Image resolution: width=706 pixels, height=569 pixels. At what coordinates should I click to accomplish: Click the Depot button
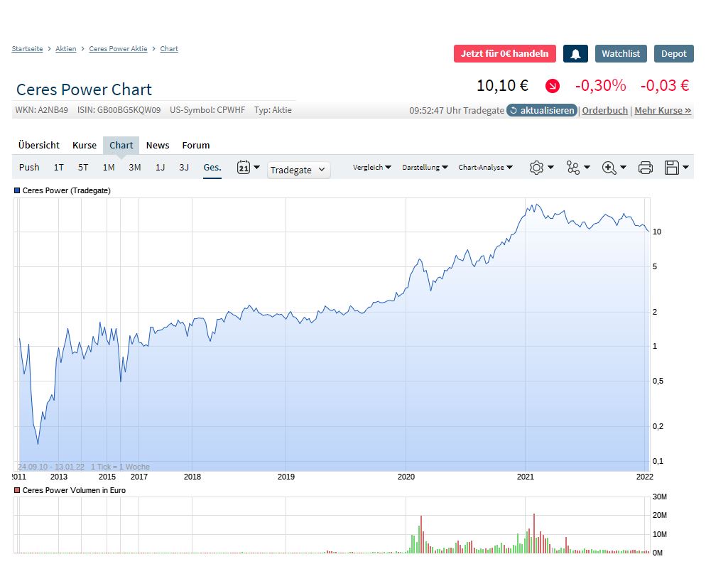coord(673,53)
